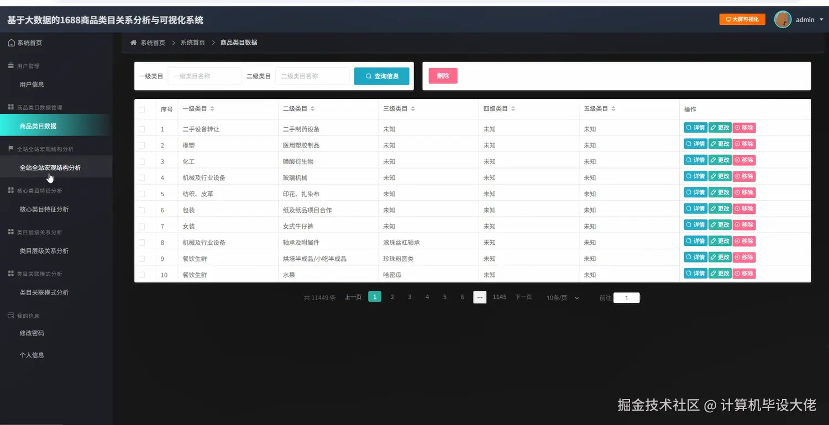
Task: Click the 大屏可视化 button
Action: pos(742,18)
